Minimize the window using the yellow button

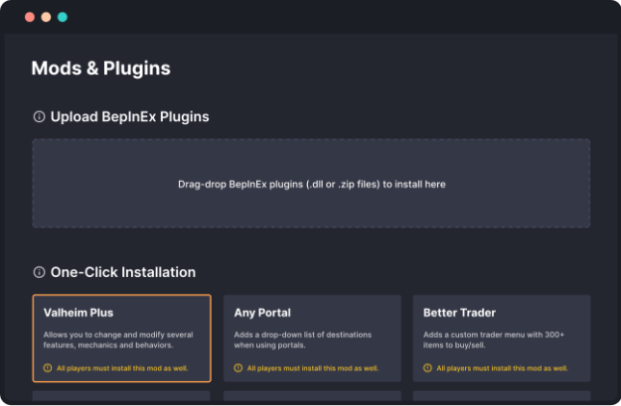[46, 17]
